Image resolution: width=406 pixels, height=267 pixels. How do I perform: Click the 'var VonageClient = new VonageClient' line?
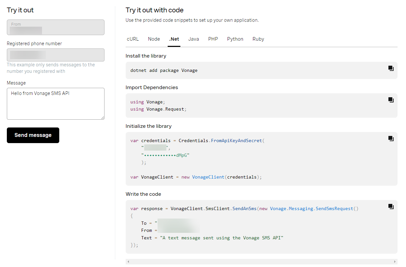tap(196, 177)
